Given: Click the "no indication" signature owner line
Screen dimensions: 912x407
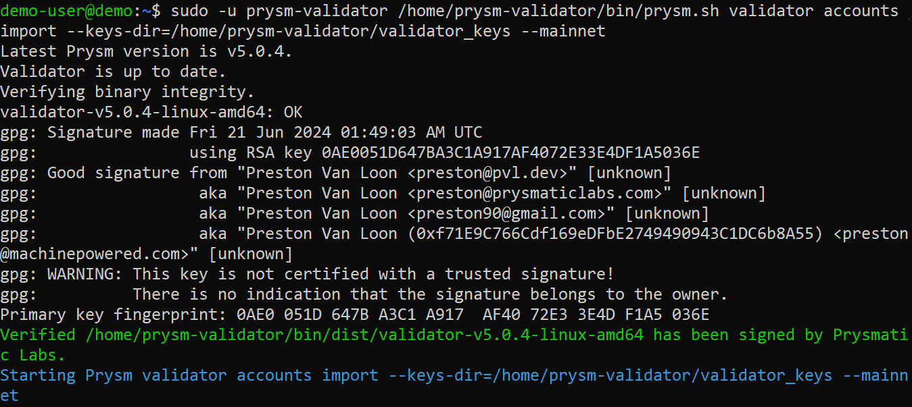Looking at the screenshot, I should pos(429,294).
